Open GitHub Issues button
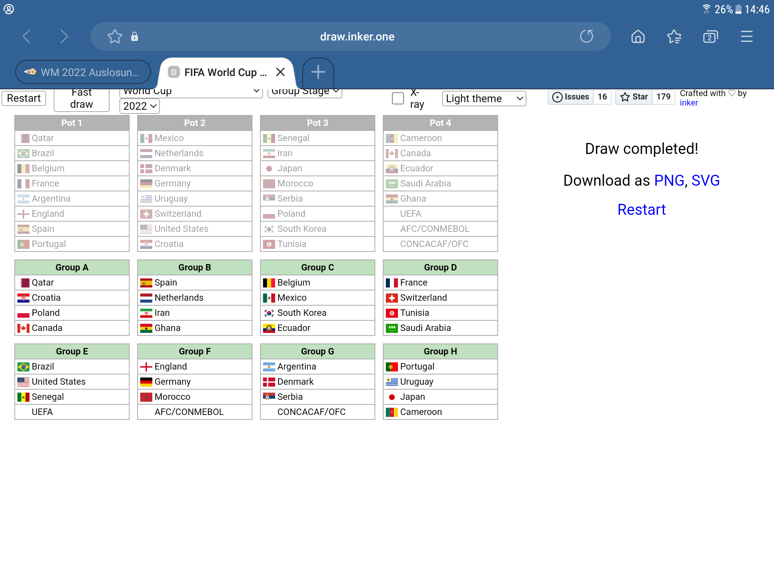 pos(571,97)
